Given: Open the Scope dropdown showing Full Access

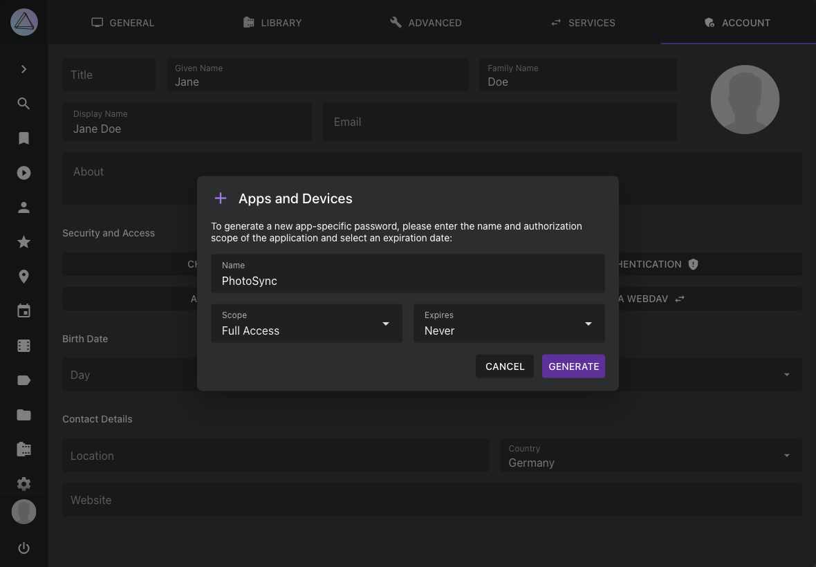Looking at the screenshot, I should tap(306, 324).
